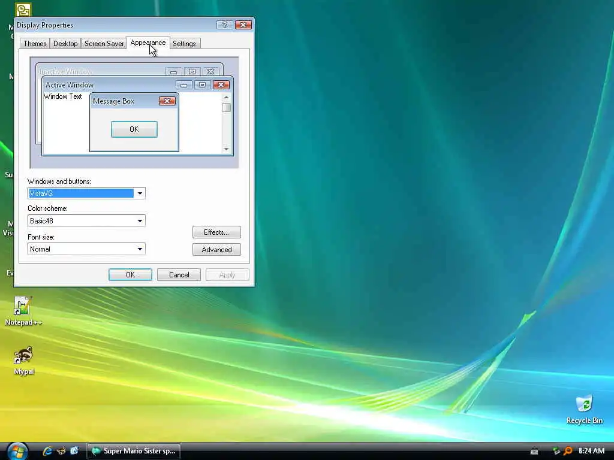Viewport: 614px width, 460px height.
Task: Open the Advanced appearance settings
Action: pyautogui.click(x=216, y=250)
